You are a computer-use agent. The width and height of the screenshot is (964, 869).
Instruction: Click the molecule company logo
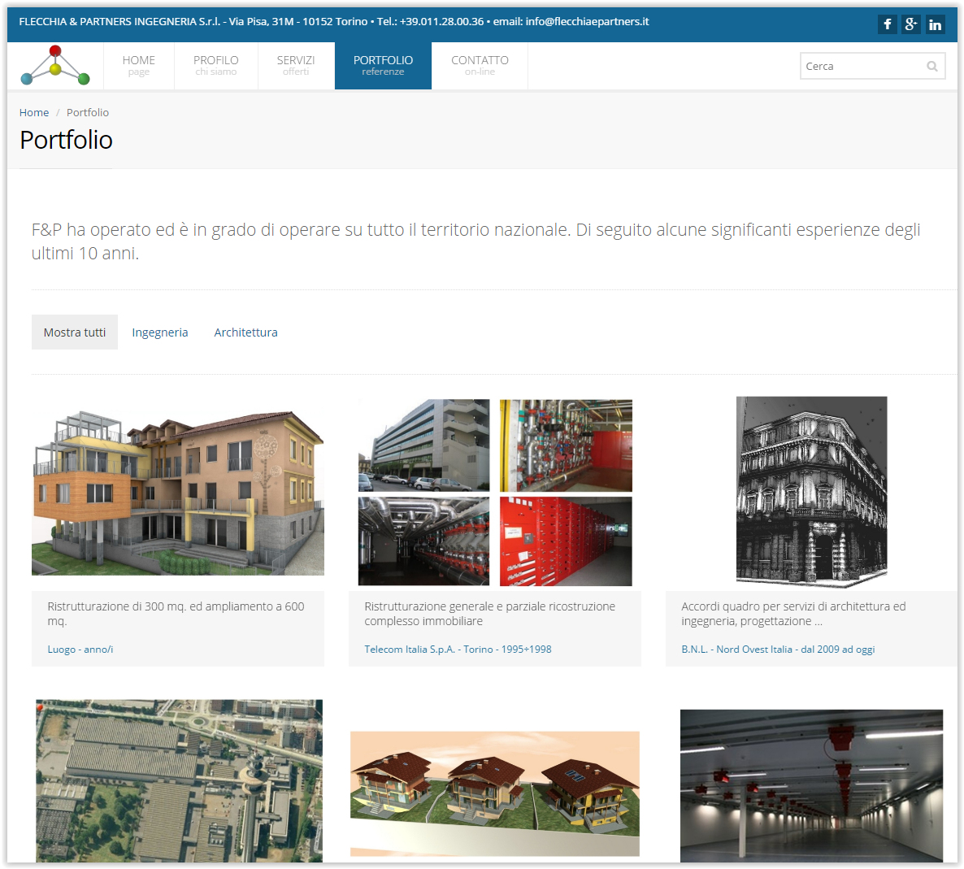point(55,65)
